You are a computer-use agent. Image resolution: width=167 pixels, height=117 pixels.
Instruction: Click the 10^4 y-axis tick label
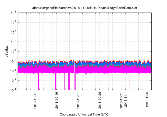14,13
